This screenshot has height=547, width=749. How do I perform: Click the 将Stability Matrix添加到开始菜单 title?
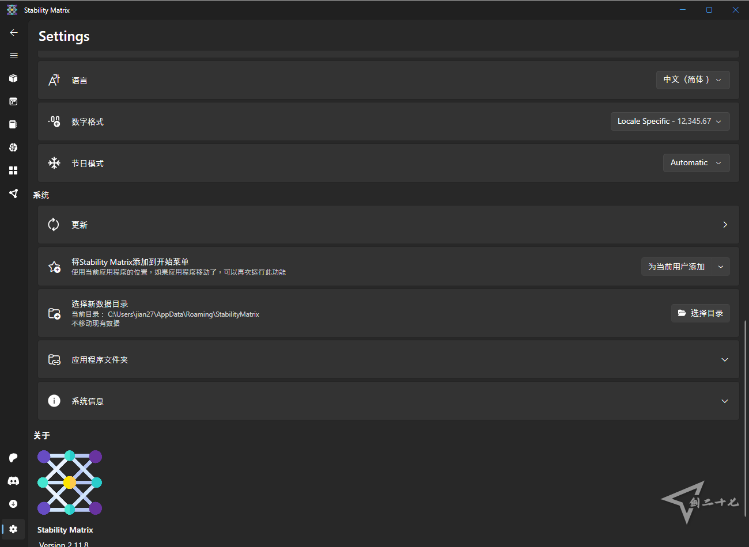pyautogui.click(x=130, y=262)
